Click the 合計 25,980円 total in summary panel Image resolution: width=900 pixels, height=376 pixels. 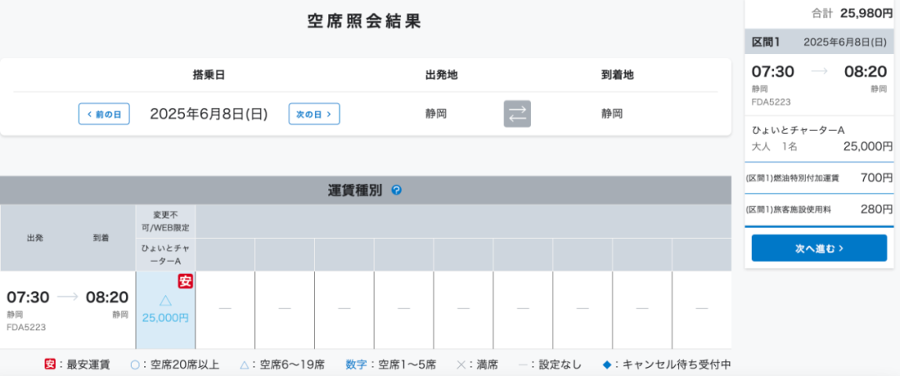(852, 13)
